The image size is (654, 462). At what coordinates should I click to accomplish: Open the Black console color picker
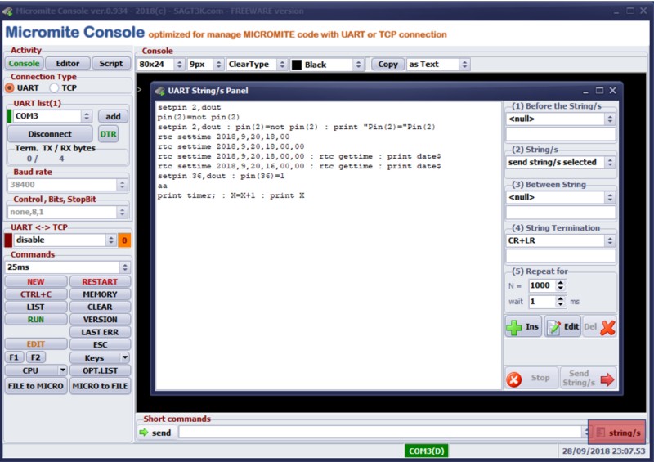(327, 64)
